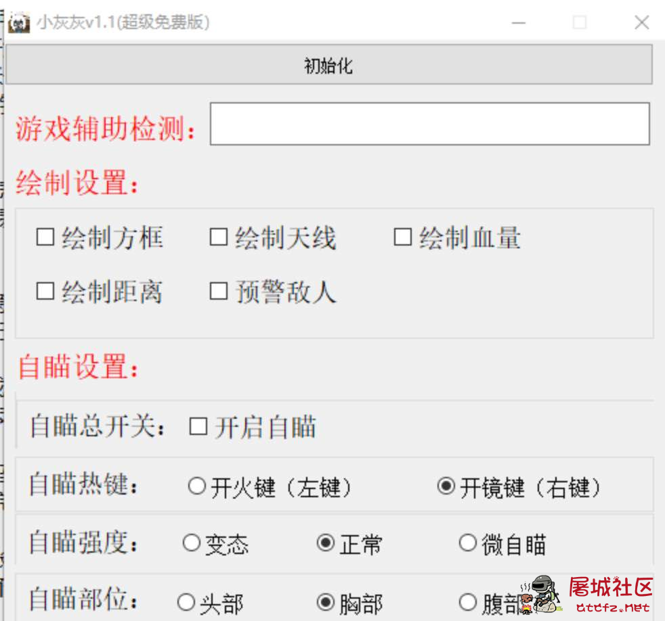This screenshot has height=621, width=665.
Task: Click the 自瞄总开关: label
Action: tap(98, 426)
